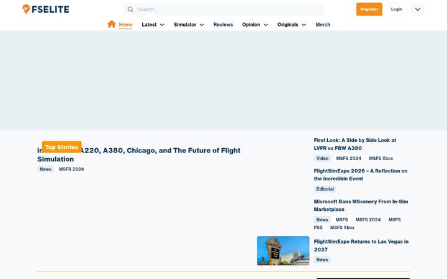
Task: Go to the Reviews page
Action: pyautogui.click(x=223, y=24)
